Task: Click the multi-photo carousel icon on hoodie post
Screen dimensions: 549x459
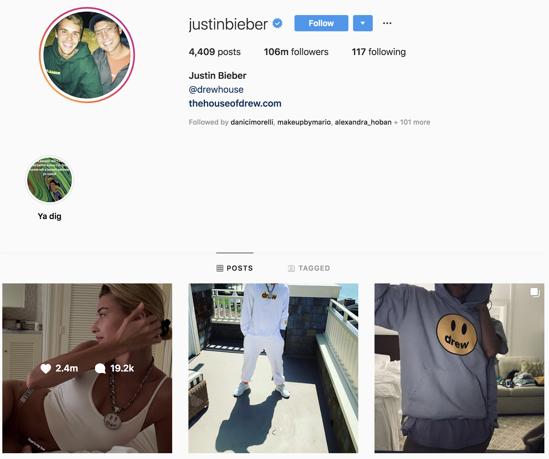Action: tap(535, 293)
